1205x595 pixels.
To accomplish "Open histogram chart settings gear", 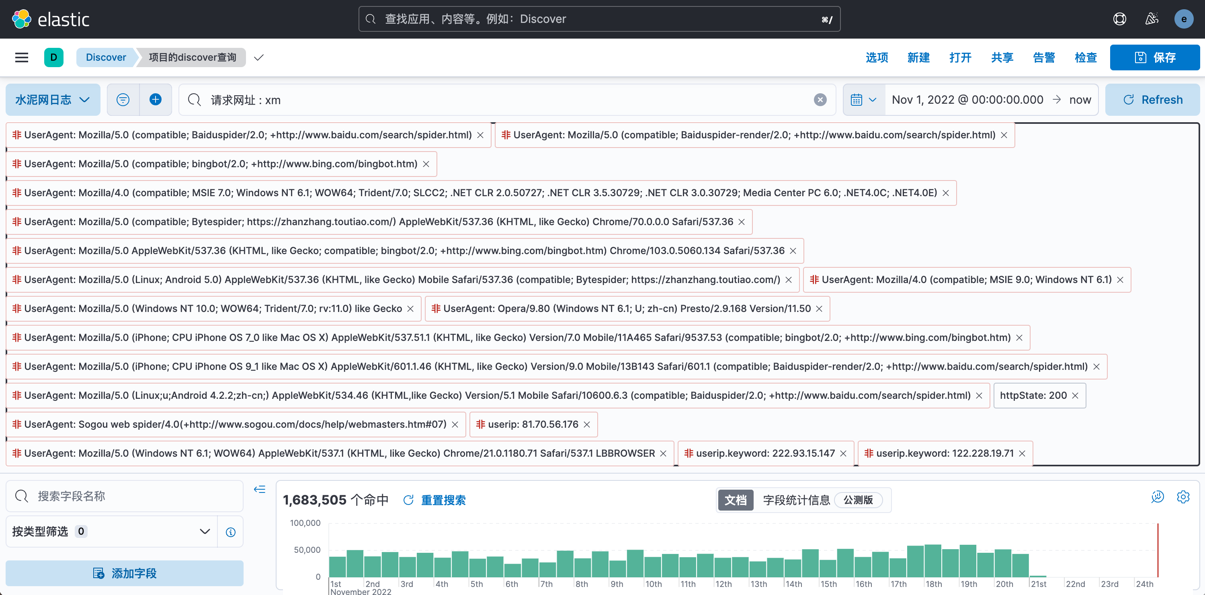I will pos(1183,497).
